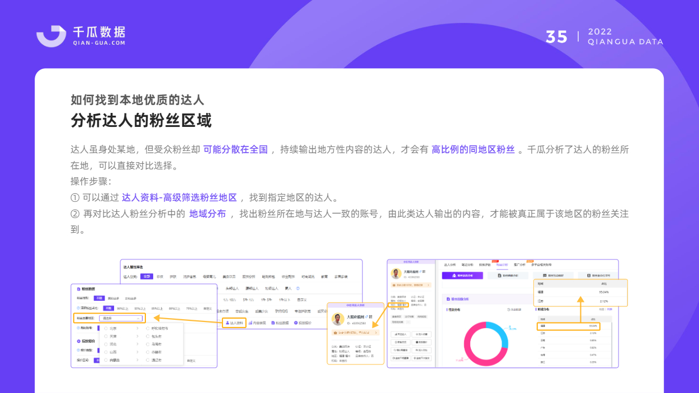
Task: Select the 呼和浩特市 radio option
Action: [x=148, y=328]
